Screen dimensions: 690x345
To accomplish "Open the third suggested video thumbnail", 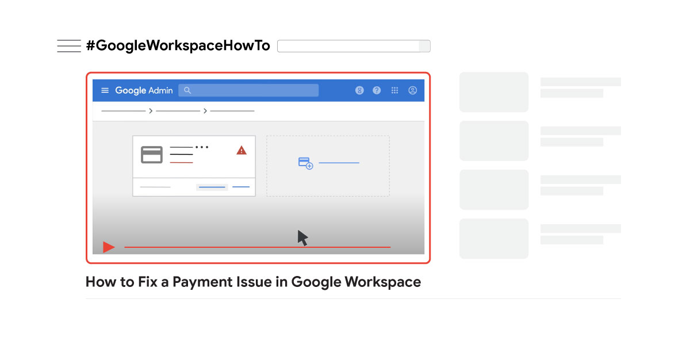I will (494, 190).
